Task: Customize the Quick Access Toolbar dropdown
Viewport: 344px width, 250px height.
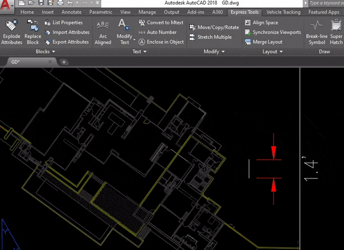Action: tap(97, 3)
